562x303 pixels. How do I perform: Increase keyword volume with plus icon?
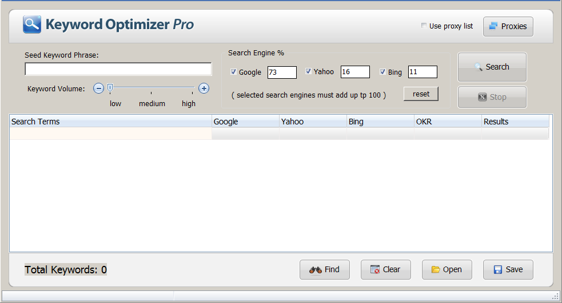point(204,88)
